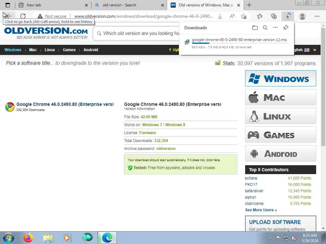The image size is (326, 244).
Task: Expand the language selector chevron
Action: (x=315, y=50)
